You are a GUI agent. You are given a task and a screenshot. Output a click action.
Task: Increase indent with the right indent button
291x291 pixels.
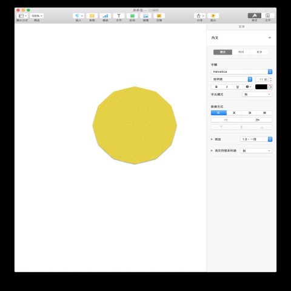(257, 120)
